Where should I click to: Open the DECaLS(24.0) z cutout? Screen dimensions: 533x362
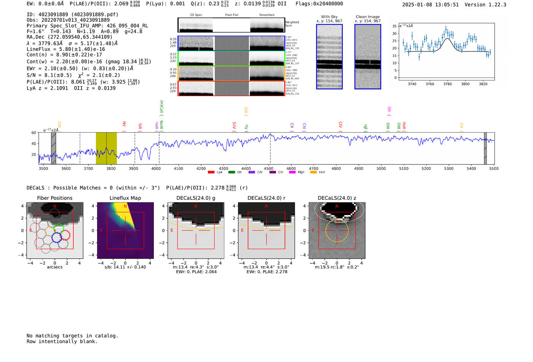337,230
